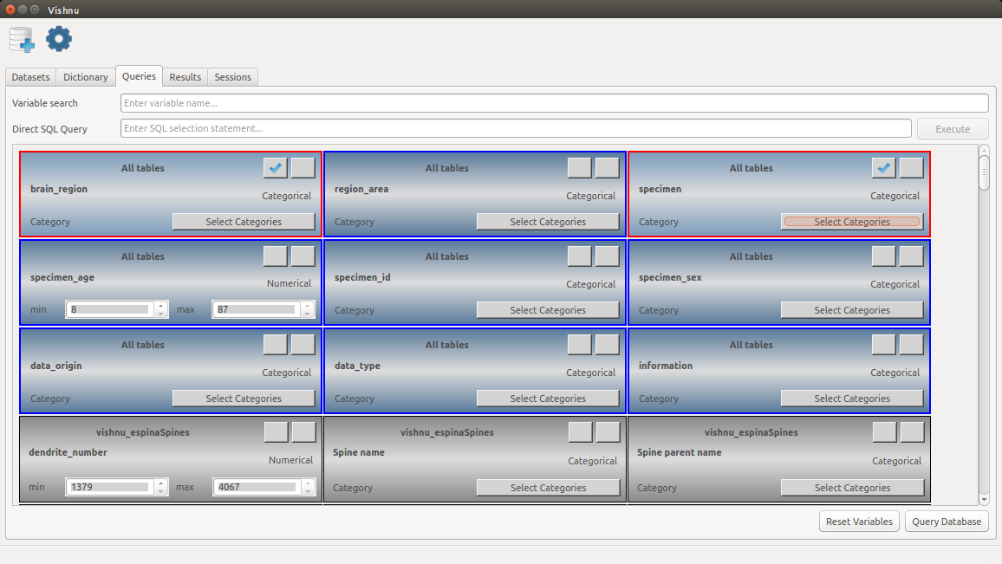1002x564 pixels.
Task: Check the left box on Spine parent name card
Action: (884, 432)
